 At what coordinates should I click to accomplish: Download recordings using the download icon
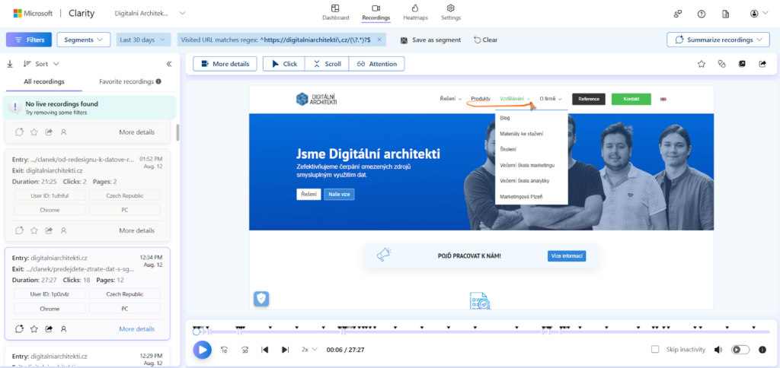tap(10, 65)
